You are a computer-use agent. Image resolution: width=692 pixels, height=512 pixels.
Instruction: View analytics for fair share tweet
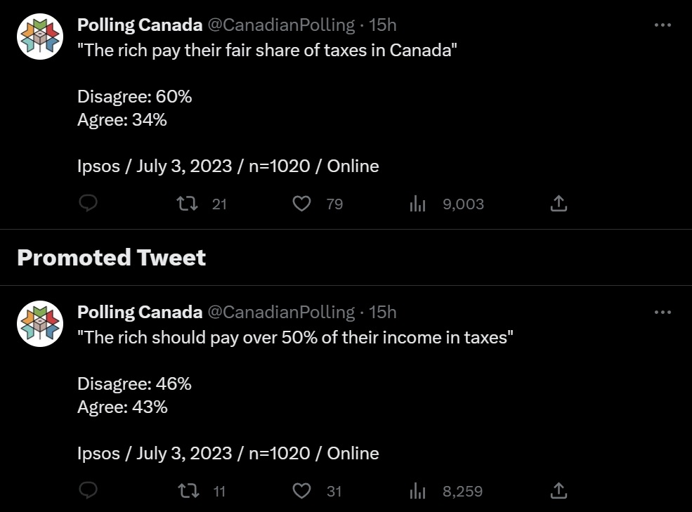[x=418, y=204]
